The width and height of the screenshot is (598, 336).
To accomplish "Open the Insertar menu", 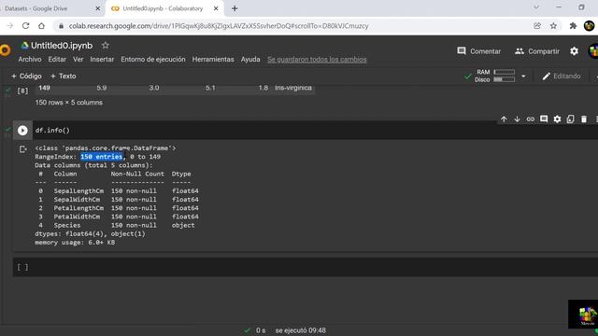I will [102, 60].
